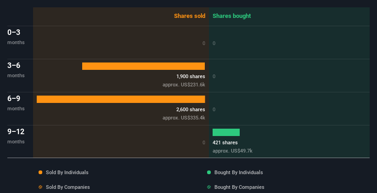Screen dimensions: 377x193
Task: Toggle the Bought By Individuals legend label
Action: 238,172
